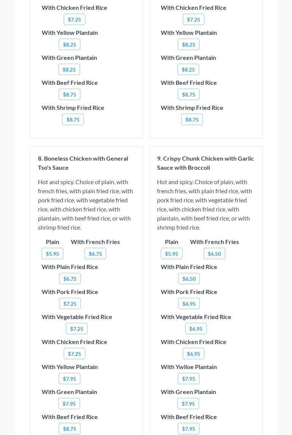Select the $5.95 Plain price for General Tso's Chicken
This screenshot has width=292, height=435.
pyautogui.click(x=52, y=253)
